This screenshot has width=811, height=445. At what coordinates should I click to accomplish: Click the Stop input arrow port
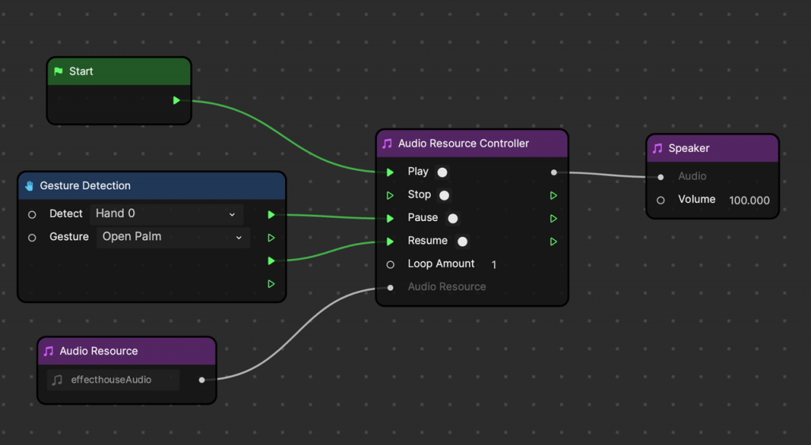(390, 195)
